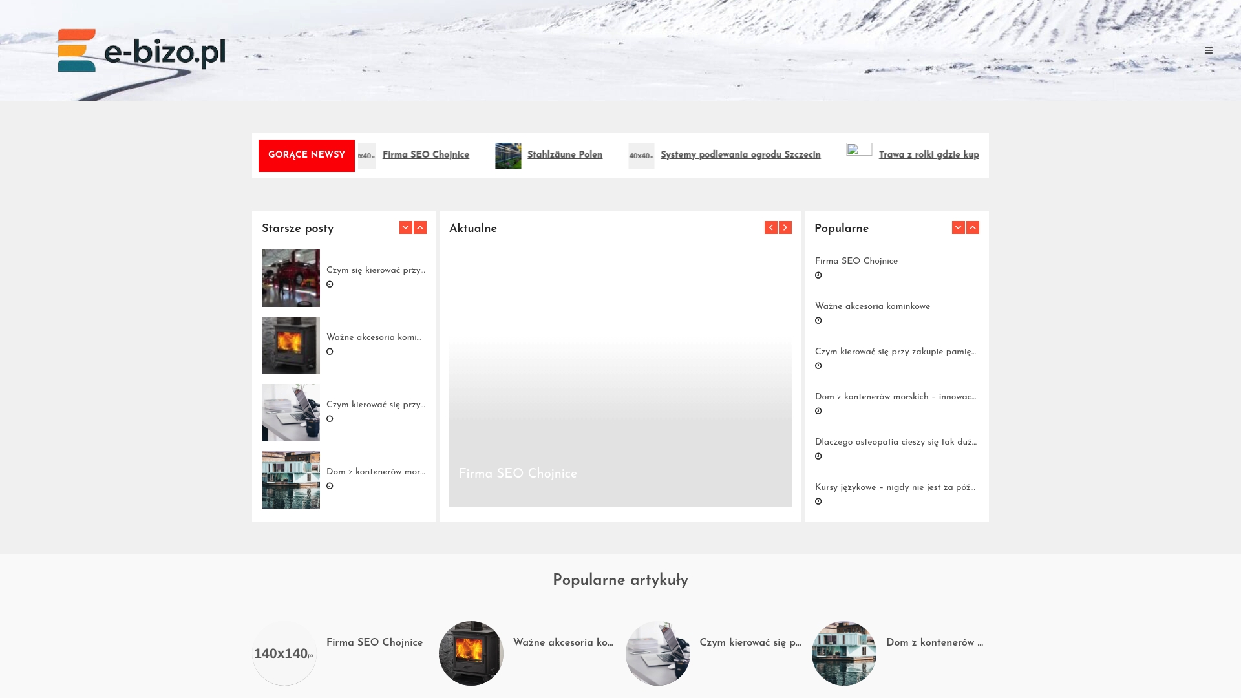The height and width of the screenshot is (698, 1241).
Task: Open Systemy podlewania ogrodu Szczecin link
Action: 740,155
